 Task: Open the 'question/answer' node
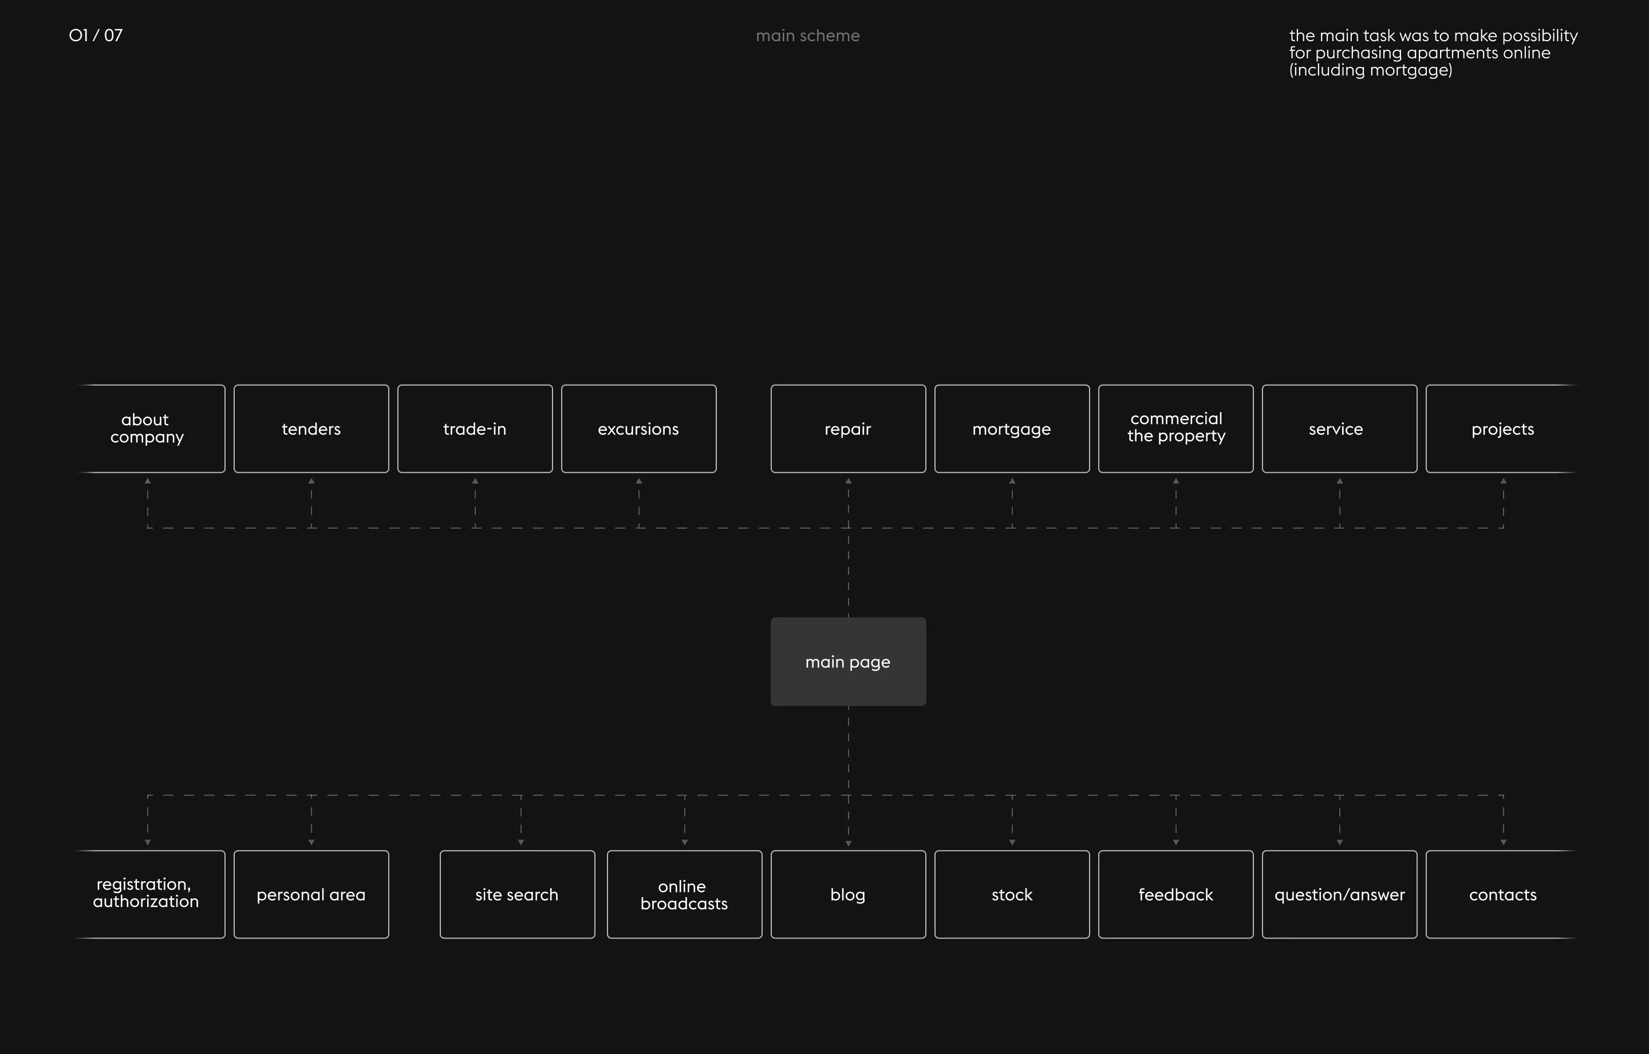pyautogui.click(x=1339, y=894)
